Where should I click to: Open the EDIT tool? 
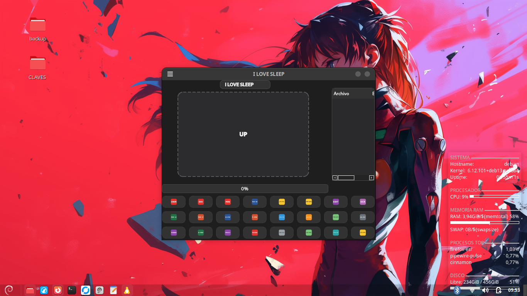coord(336,202)
